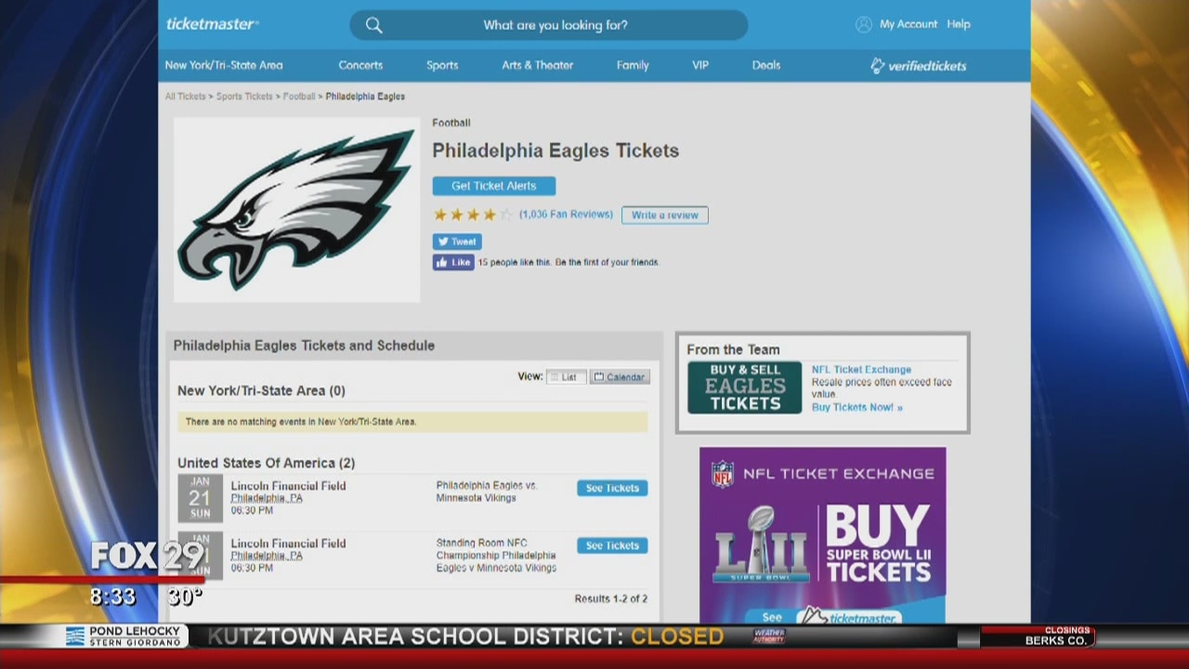This screenshot has width=1189, height=669.
Task: Click in the 'What are you looking for?' search field
Action: [x=555, y=25]
